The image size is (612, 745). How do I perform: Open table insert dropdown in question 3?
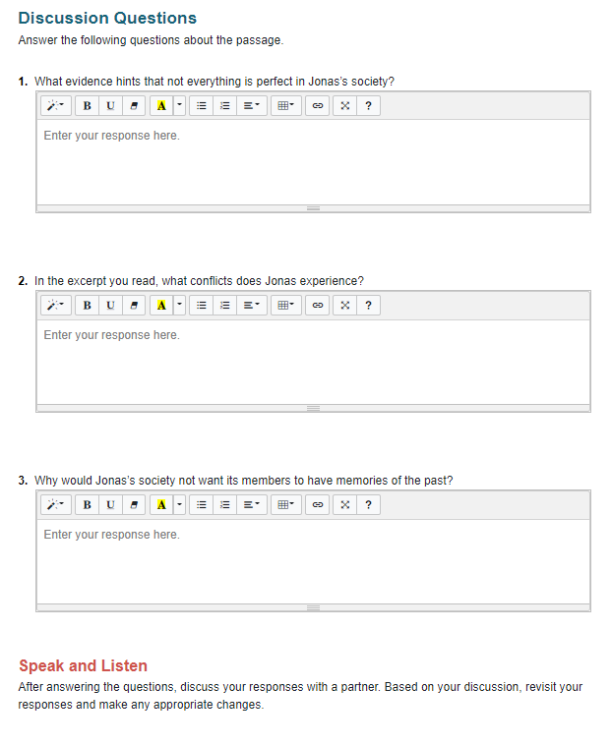284,505
